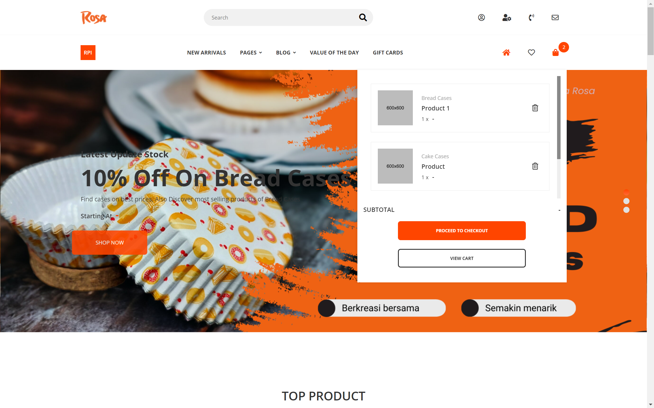Open the NEW ARRIVALS menu item

click(206, 52)
